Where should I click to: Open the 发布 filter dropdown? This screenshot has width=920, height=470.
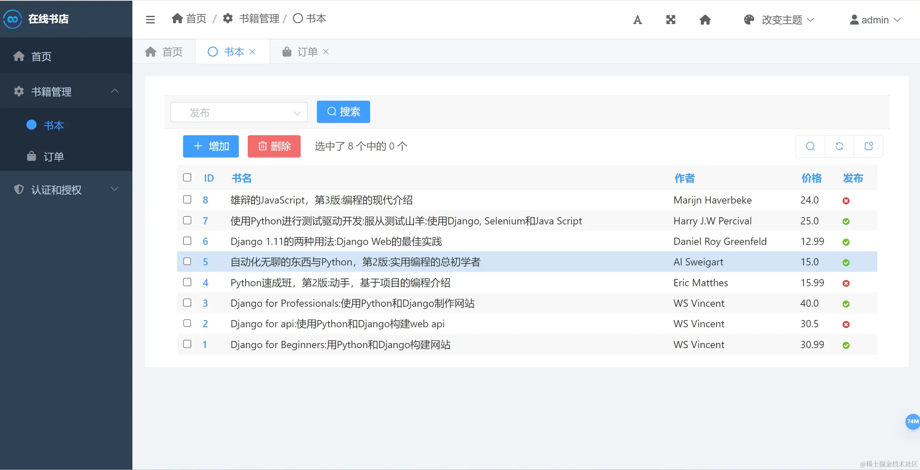point(239,113)
